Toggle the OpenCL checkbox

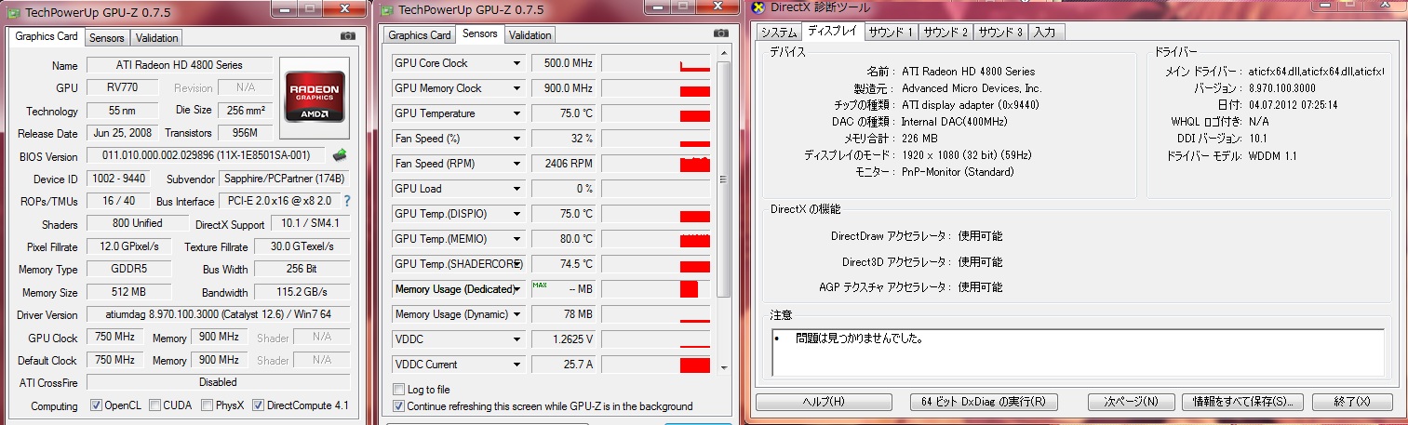(96, 405)
